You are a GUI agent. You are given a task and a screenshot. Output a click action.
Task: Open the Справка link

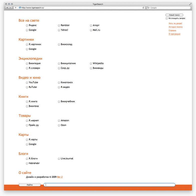(172, 30)
